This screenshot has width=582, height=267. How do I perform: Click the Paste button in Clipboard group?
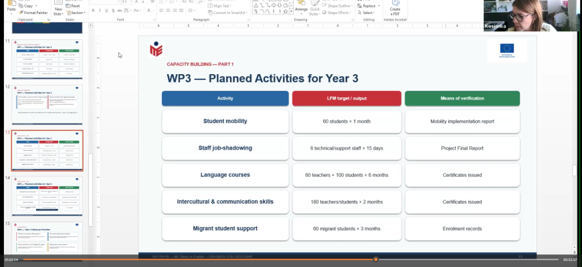click(x=11, y=7)
